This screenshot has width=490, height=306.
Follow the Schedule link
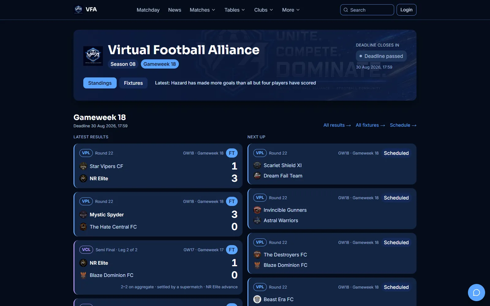pos(403,125)
